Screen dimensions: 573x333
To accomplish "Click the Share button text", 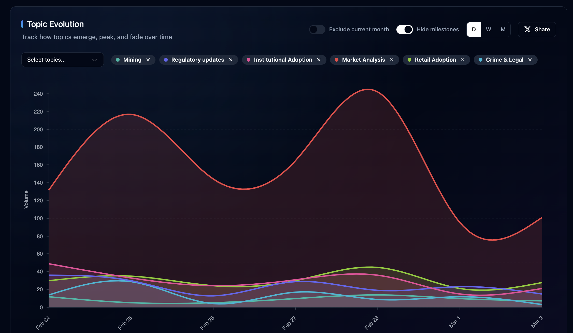I will tap(542, 30).
